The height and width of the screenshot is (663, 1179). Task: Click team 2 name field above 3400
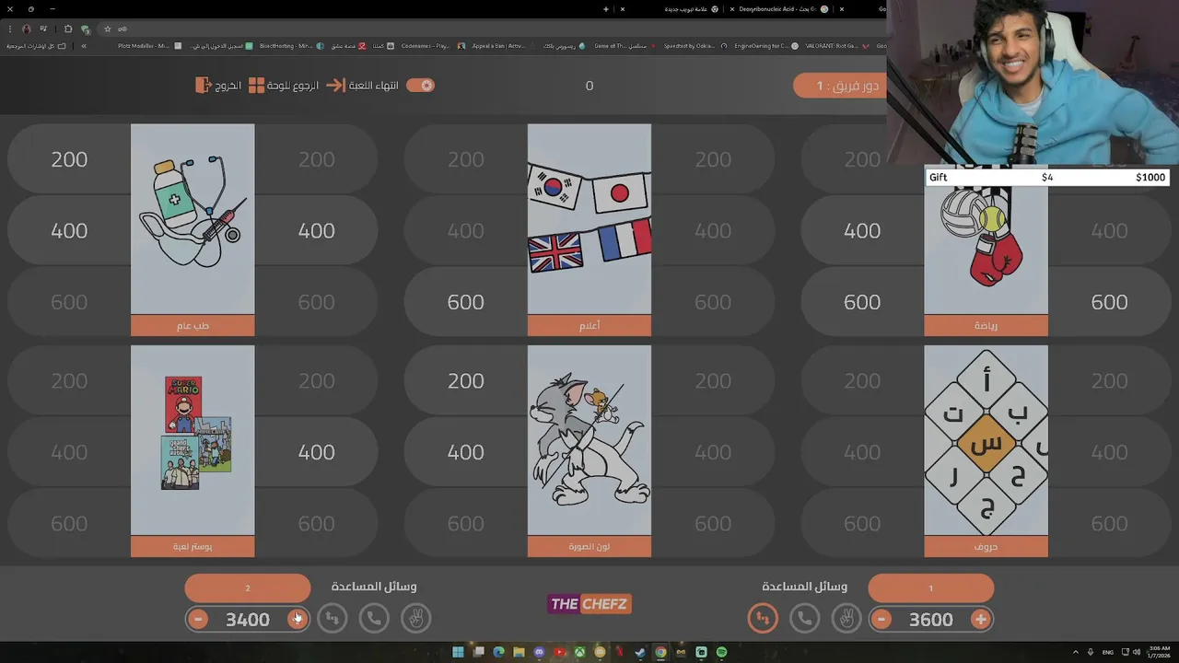coord(248,587)
